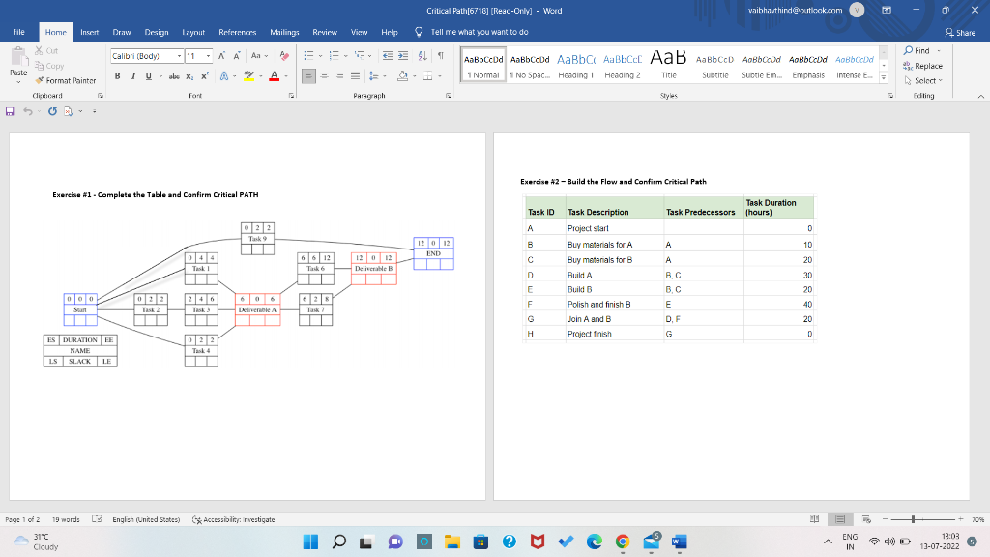The height and width of the screenshot is (557, 990).
Task: Open the Font size dropdown
Action: tap(206, 56)
